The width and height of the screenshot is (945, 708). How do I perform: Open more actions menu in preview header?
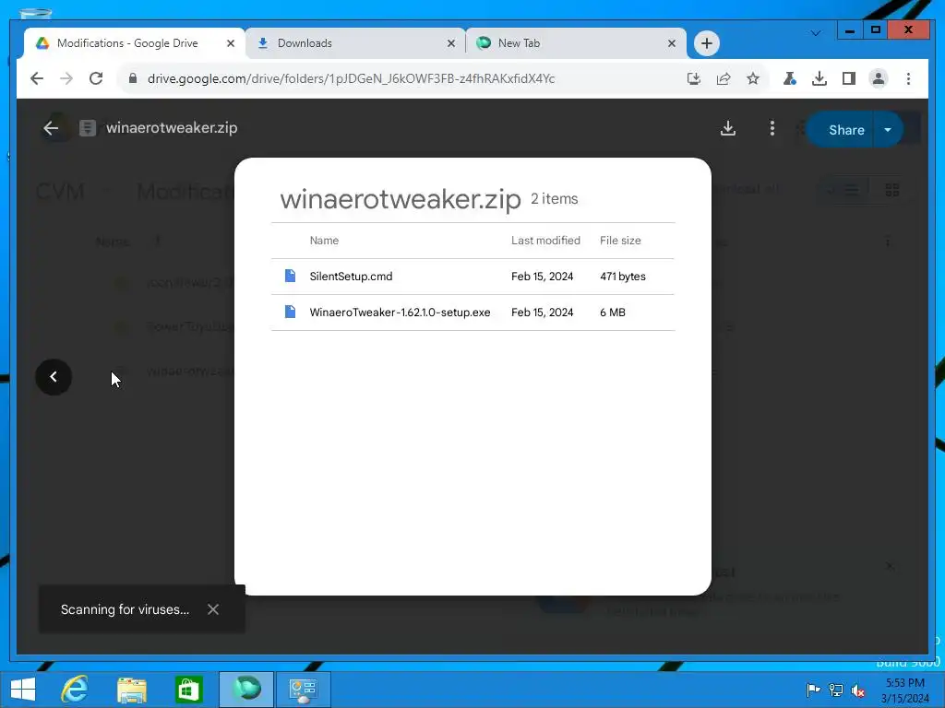pos(772,128)
